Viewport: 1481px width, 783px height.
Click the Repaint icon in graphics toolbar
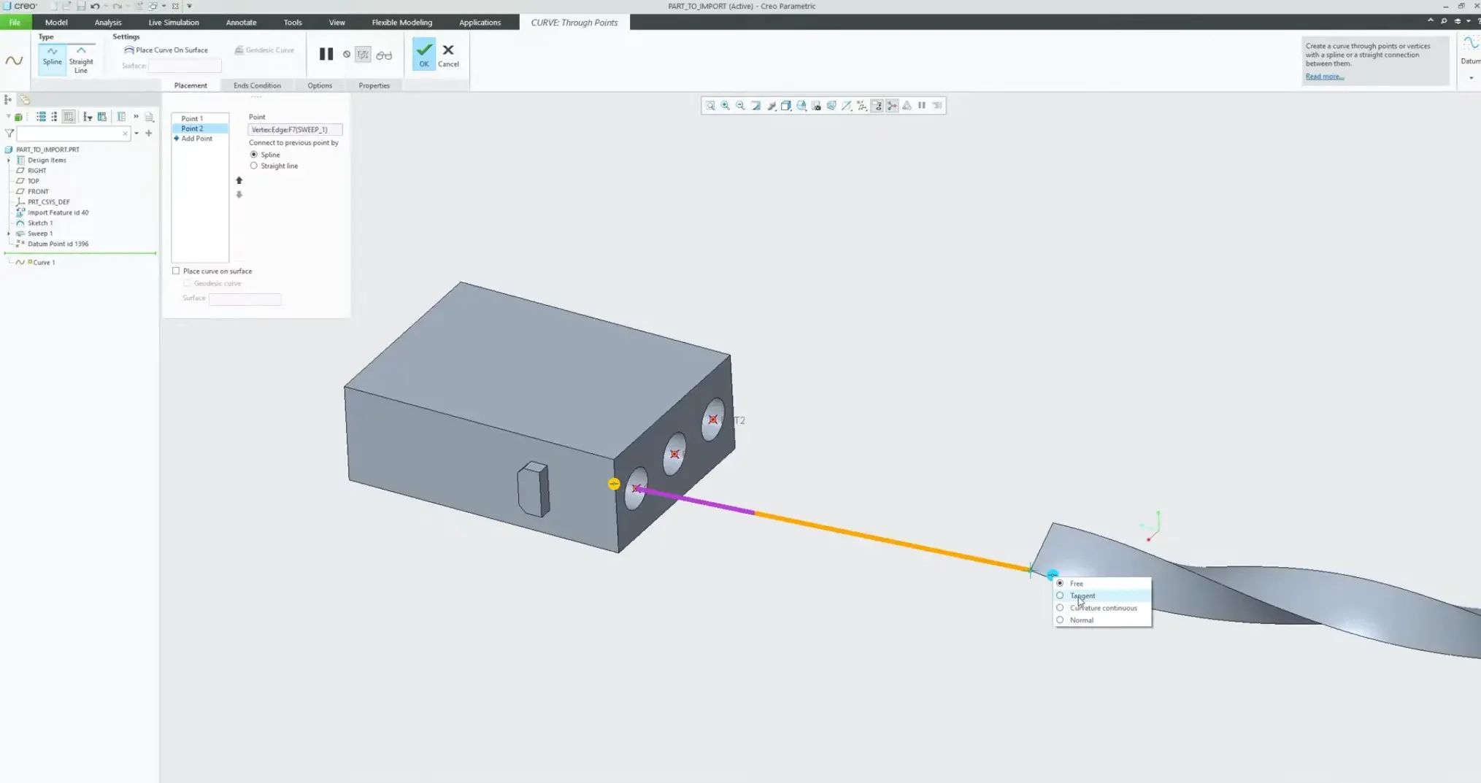(755, 106)
